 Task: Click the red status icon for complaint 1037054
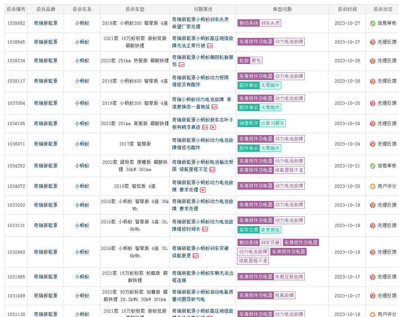pos(372,103)
